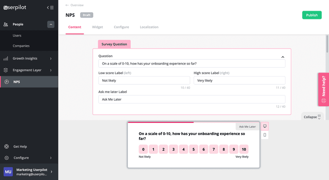This screenshot has height=180, width=329.
Task: Switch to the Configure tab
Action: click(x=121, y=27)
